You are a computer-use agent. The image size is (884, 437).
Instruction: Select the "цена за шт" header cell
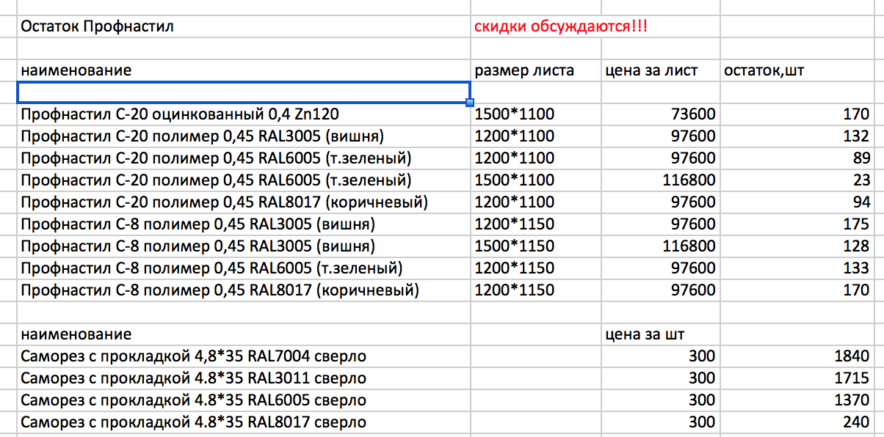click(645, 334)
